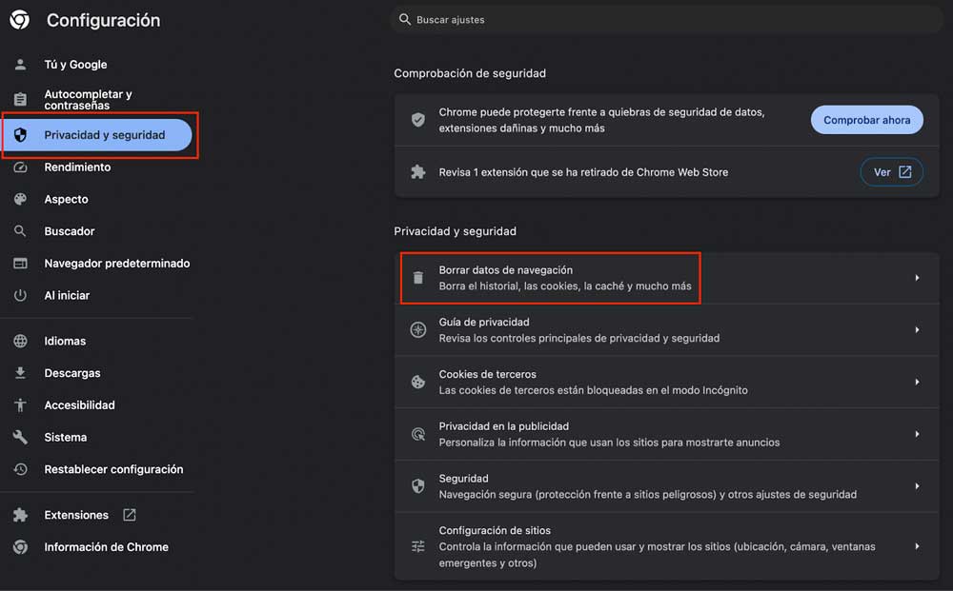Click the paintbrush icon for Aspecto
Image resolution: width=953 pixels, height=591 pixels.
20,199
